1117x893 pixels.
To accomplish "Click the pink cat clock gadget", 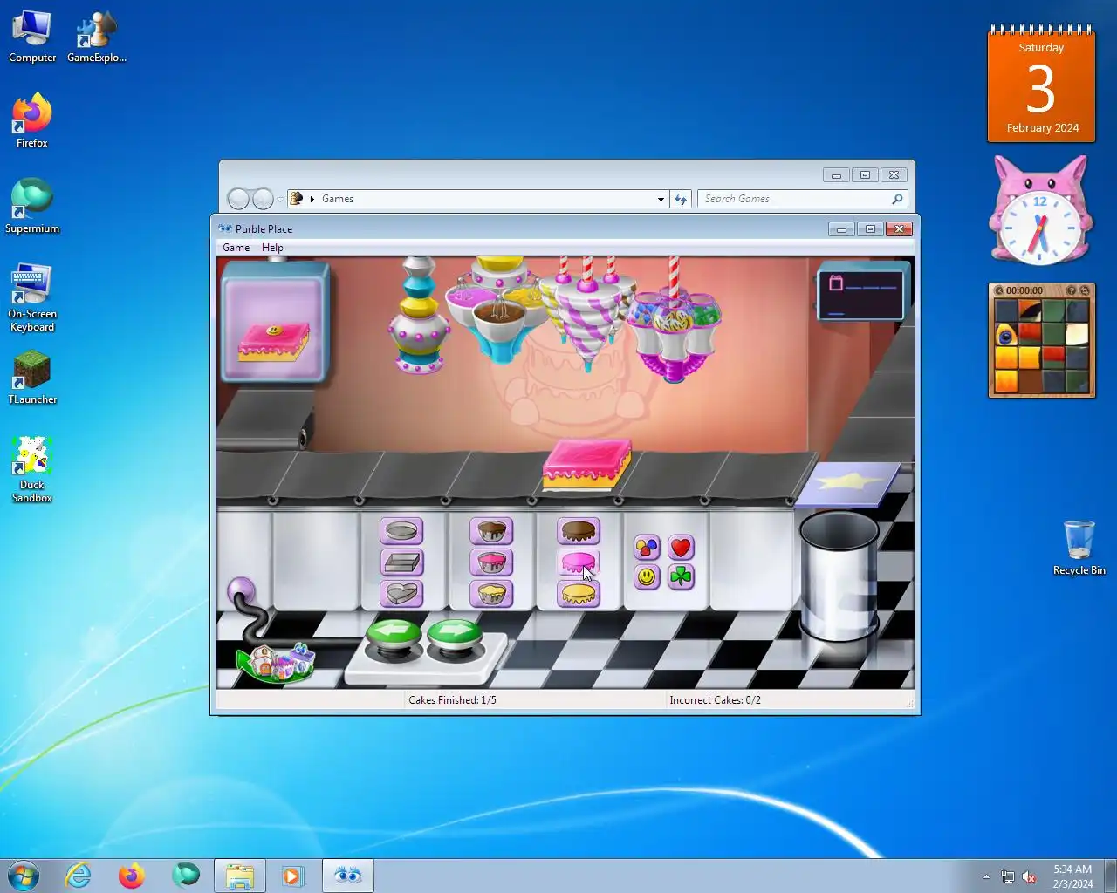I will (x=1039, y=211).
